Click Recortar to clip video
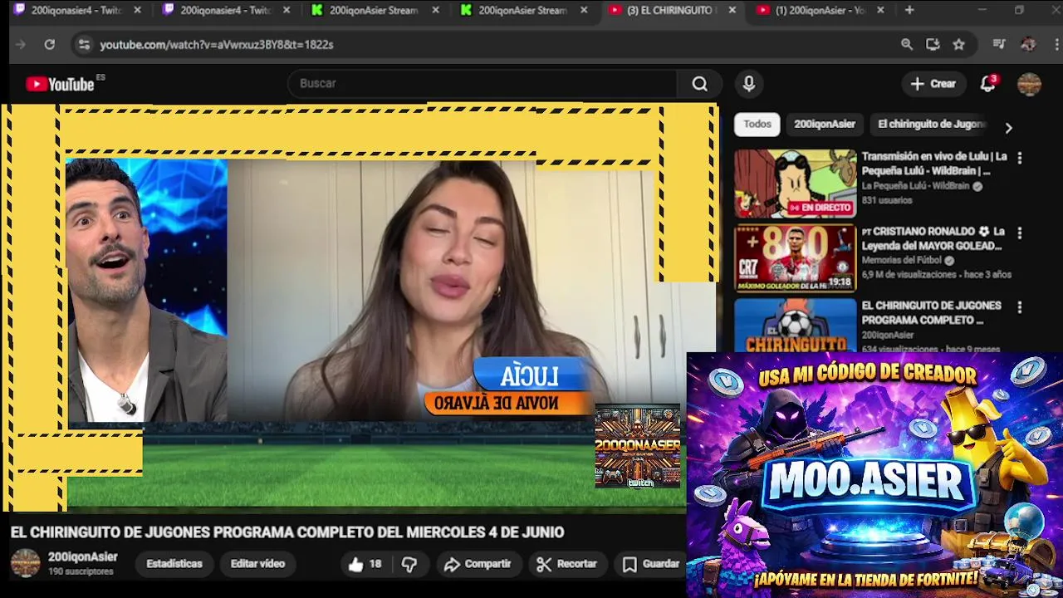This screenshot has width=1063, height=598. [567, 564]
